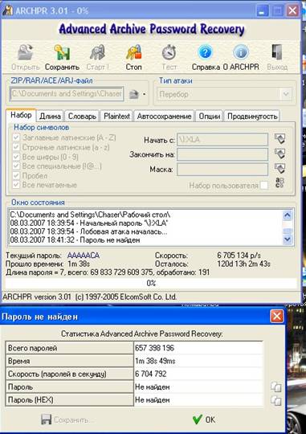306x434 pixels.
Task: Click status log scroll down arrow
Action: (288, 239)
